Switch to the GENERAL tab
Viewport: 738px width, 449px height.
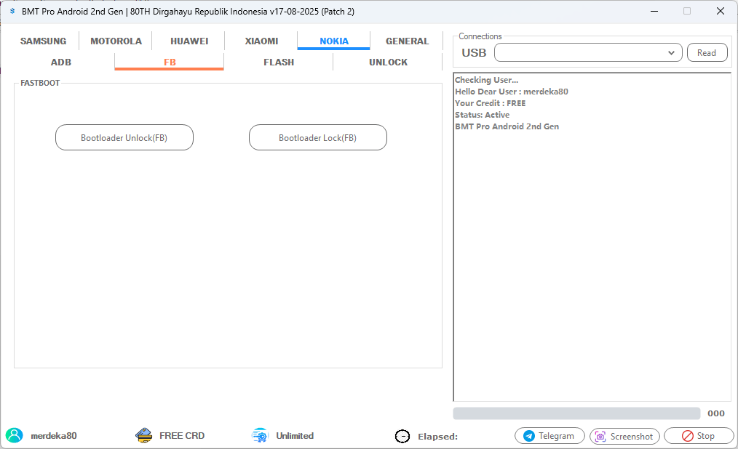(x=406, y=41)
